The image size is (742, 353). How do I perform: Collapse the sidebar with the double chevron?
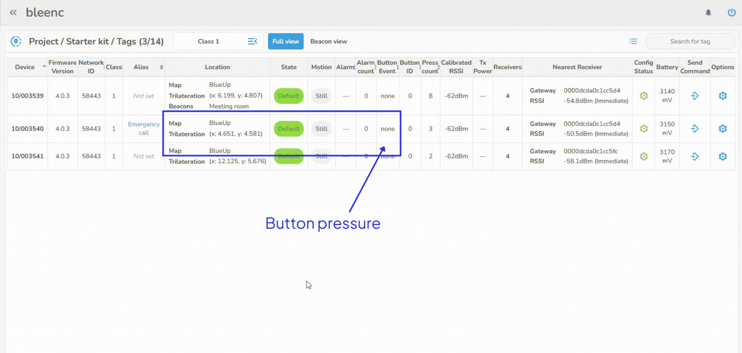(x=13, y=12)
